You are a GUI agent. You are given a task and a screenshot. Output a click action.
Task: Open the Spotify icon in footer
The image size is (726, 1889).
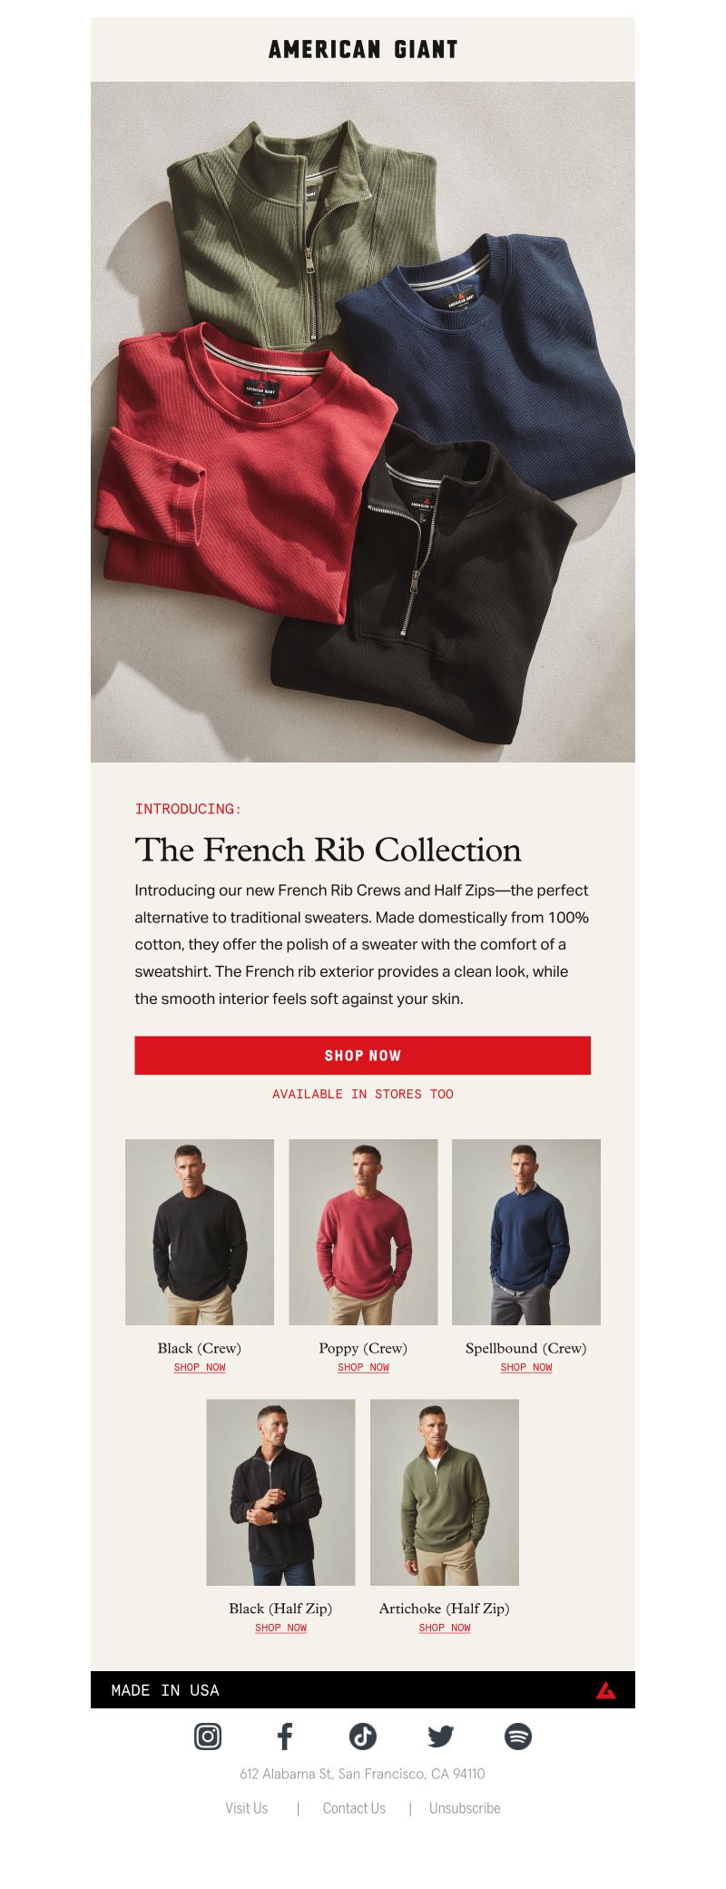tap(518, 1737)
